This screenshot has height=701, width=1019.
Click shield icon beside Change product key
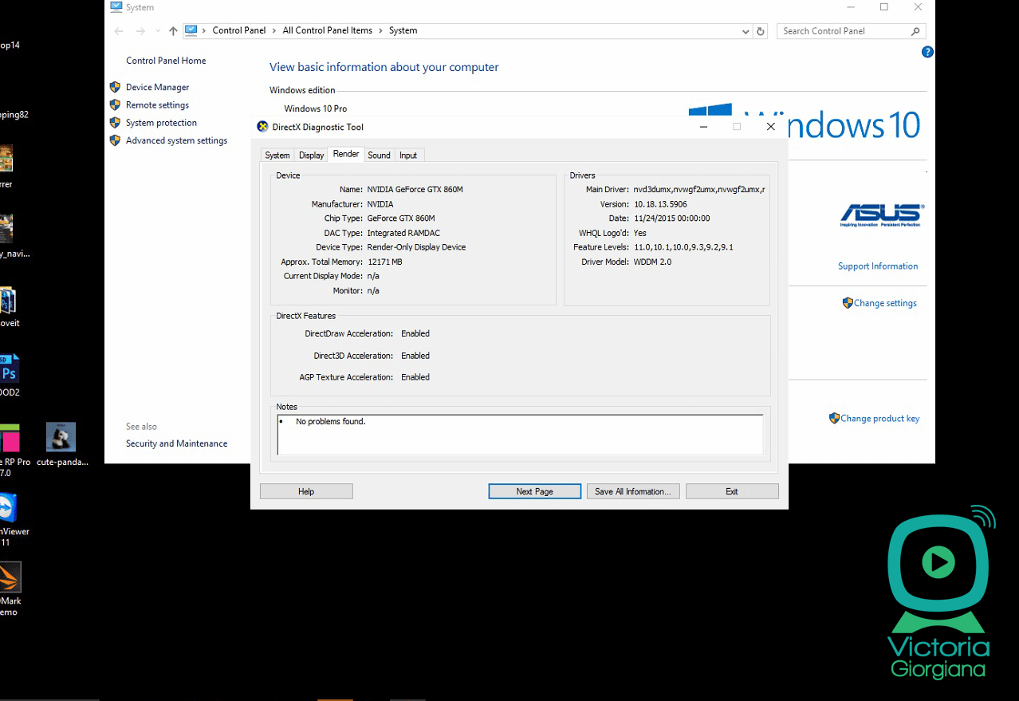click(834, 418)
